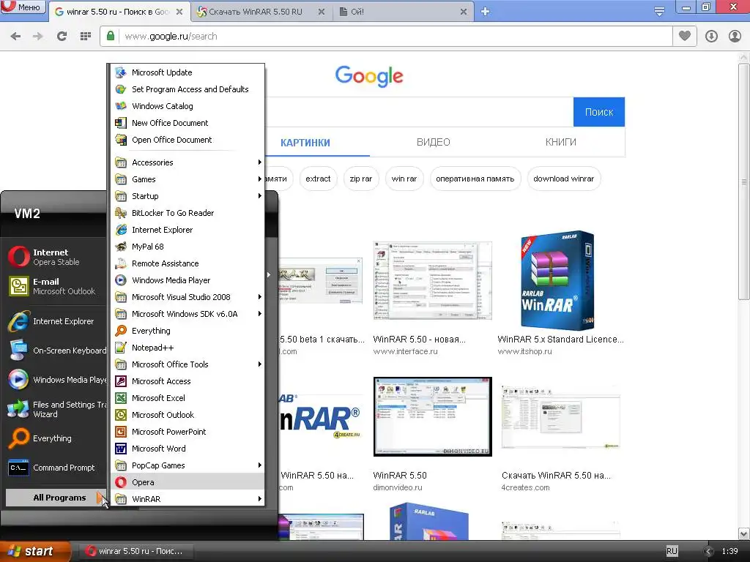Launch Microsoft PowerPoint
Screen dimensions: 750x562
coord(187,432)
